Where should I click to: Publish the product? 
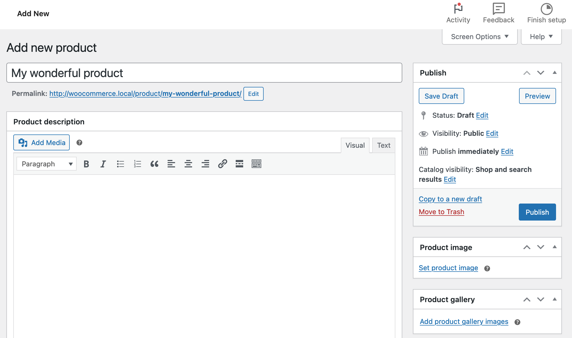pyautogui.click(x=537, y=212)
